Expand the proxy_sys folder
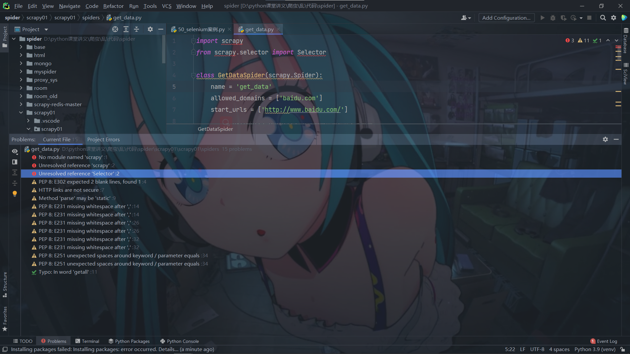 (x=21, y=80)
